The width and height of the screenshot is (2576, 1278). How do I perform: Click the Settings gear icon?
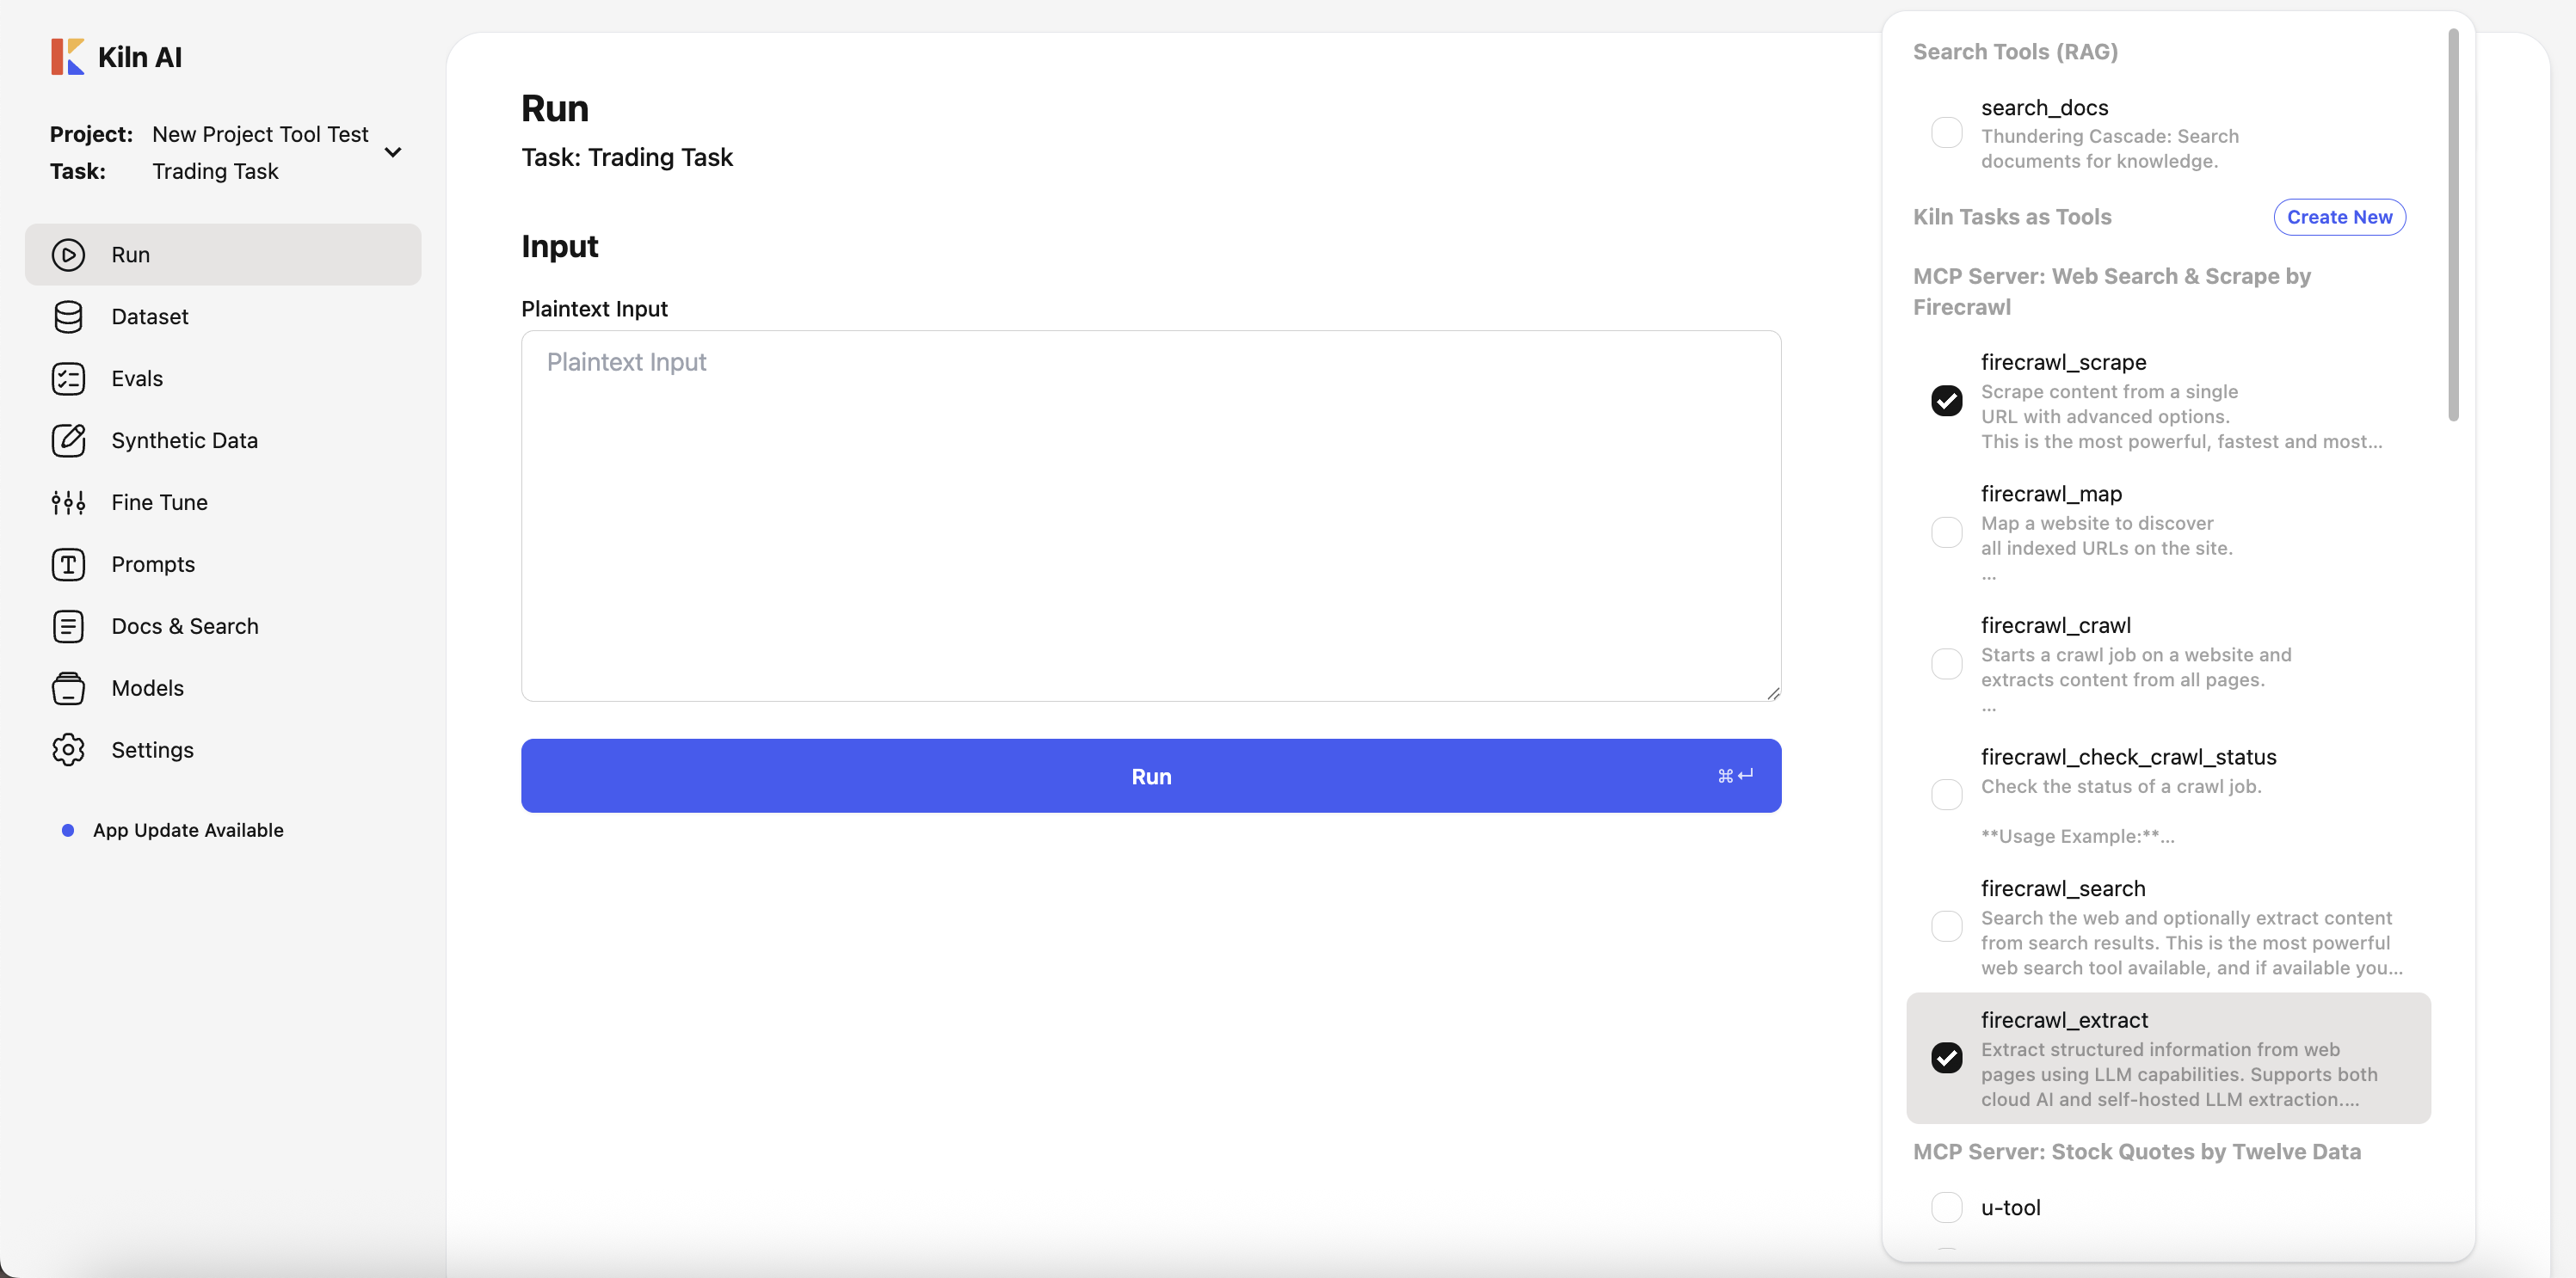[x=68, y=751]
